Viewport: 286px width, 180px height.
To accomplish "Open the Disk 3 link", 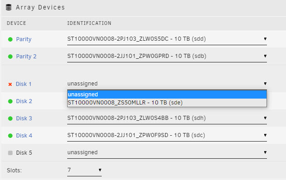I will (24, 118).
